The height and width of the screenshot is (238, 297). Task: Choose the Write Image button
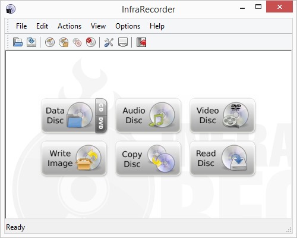coord(74,158)
